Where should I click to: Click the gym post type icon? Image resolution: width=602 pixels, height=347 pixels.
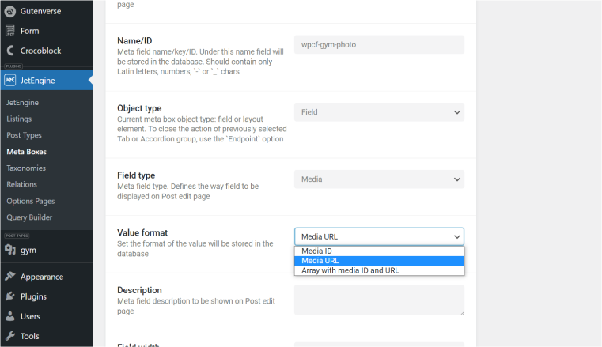pyautogui.click(x=10, y=250)
